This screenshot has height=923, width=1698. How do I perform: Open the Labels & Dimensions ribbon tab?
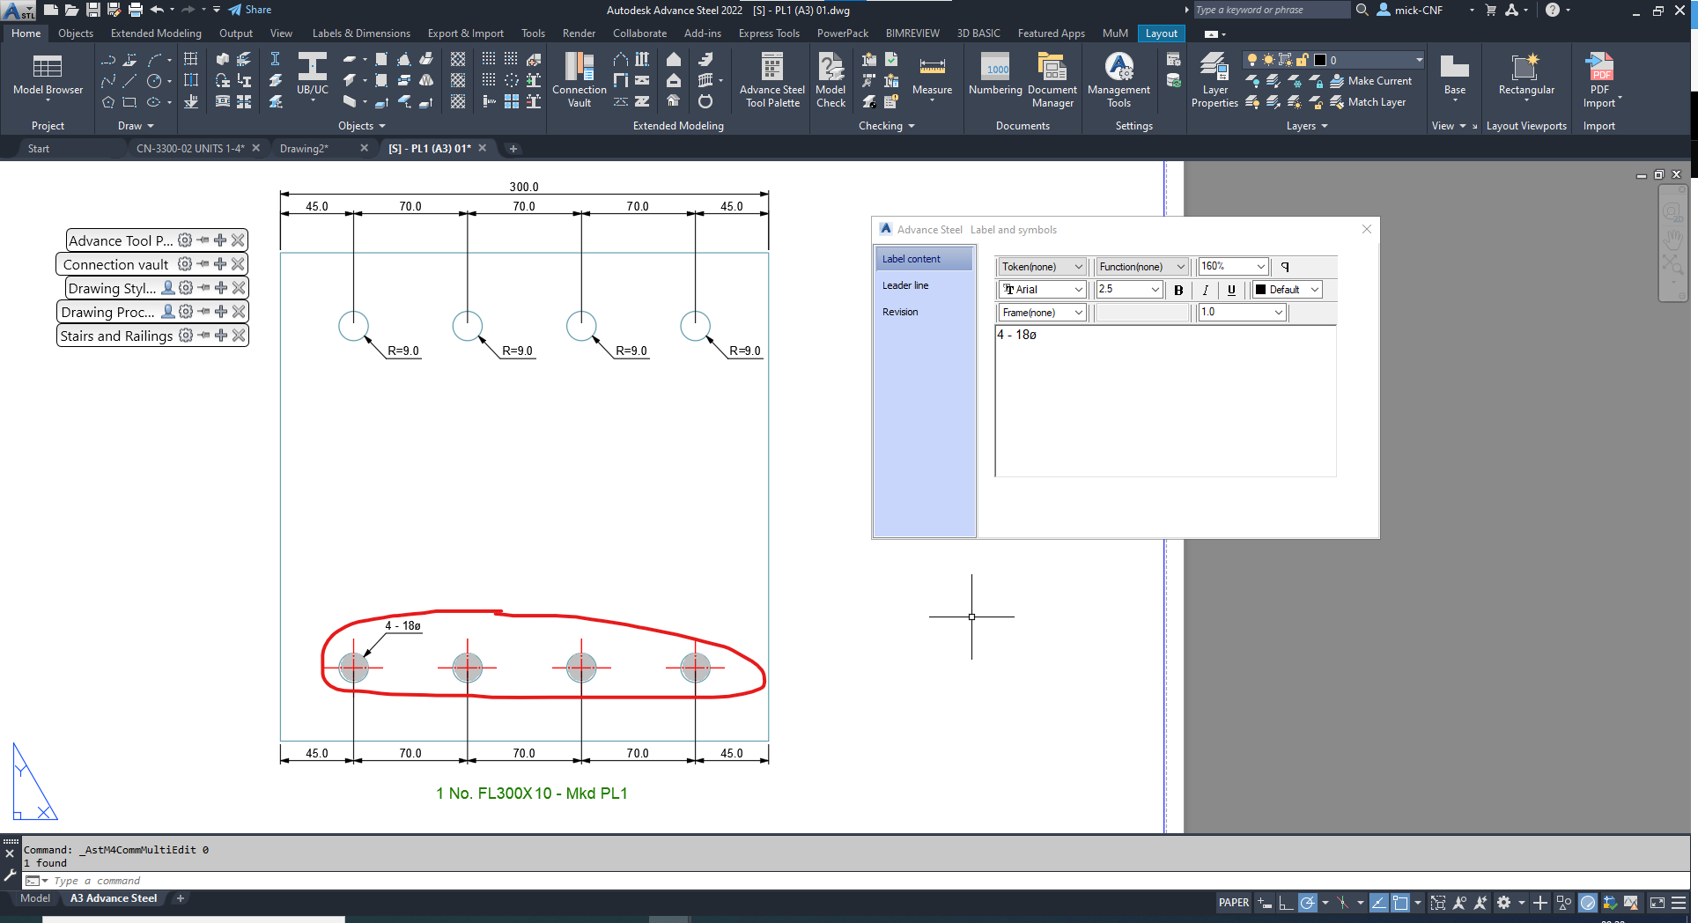pos(361,33)
